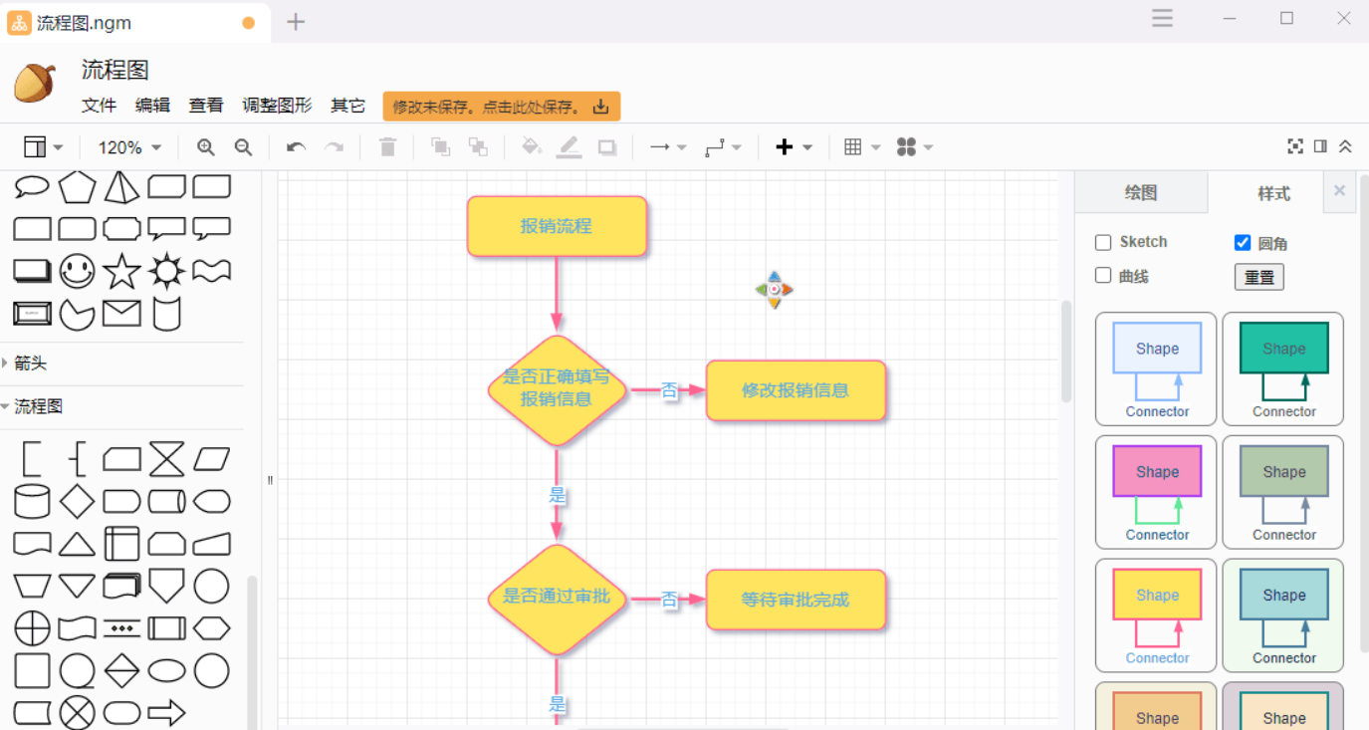Screen dimensions: 1369x730
Task: Select the 等待审批完成 node
Action: pyautogui.click(x=796, y=600)
